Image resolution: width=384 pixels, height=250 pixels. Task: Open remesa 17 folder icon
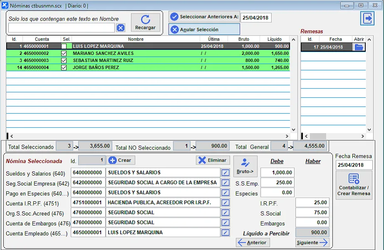pos(359,47)
